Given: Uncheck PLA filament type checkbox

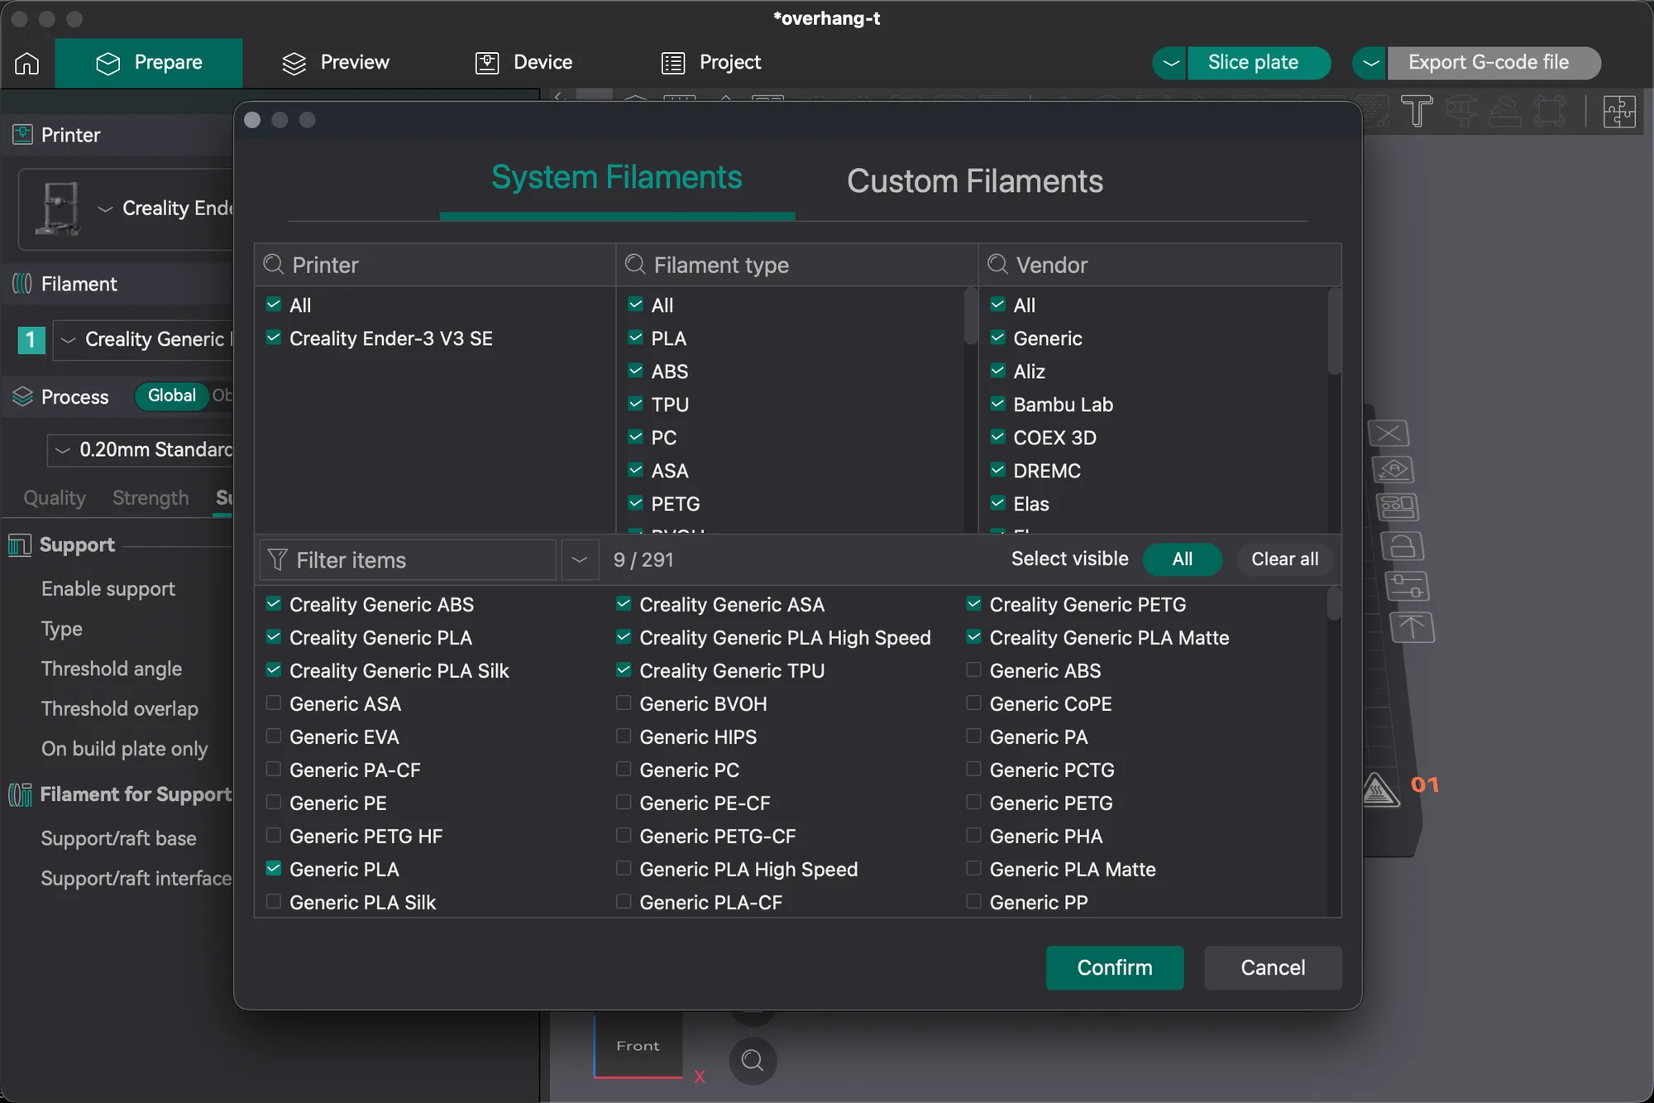Looking at the screenshot, I should (x=635, y=338).
